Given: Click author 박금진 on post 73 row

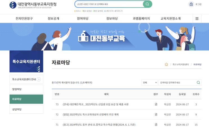Looking at the screenshot, I should click(167, 104).
